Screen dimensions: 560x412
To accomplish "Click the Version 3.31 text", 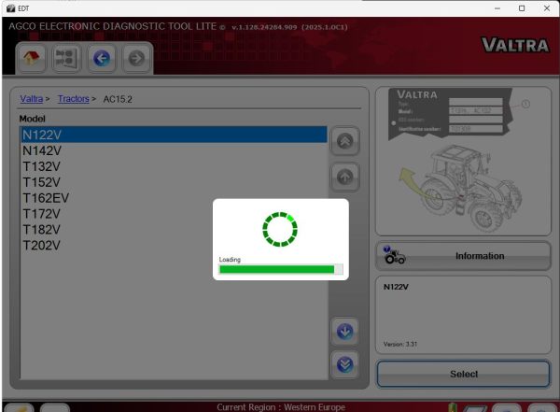I will [x=400, y=344].
